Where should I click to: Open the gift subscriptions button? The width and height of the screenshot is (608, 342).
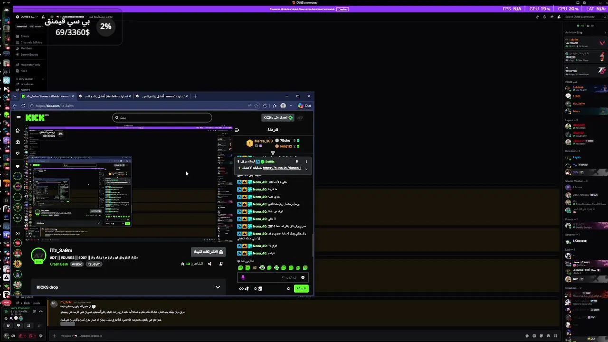[208, 252]
